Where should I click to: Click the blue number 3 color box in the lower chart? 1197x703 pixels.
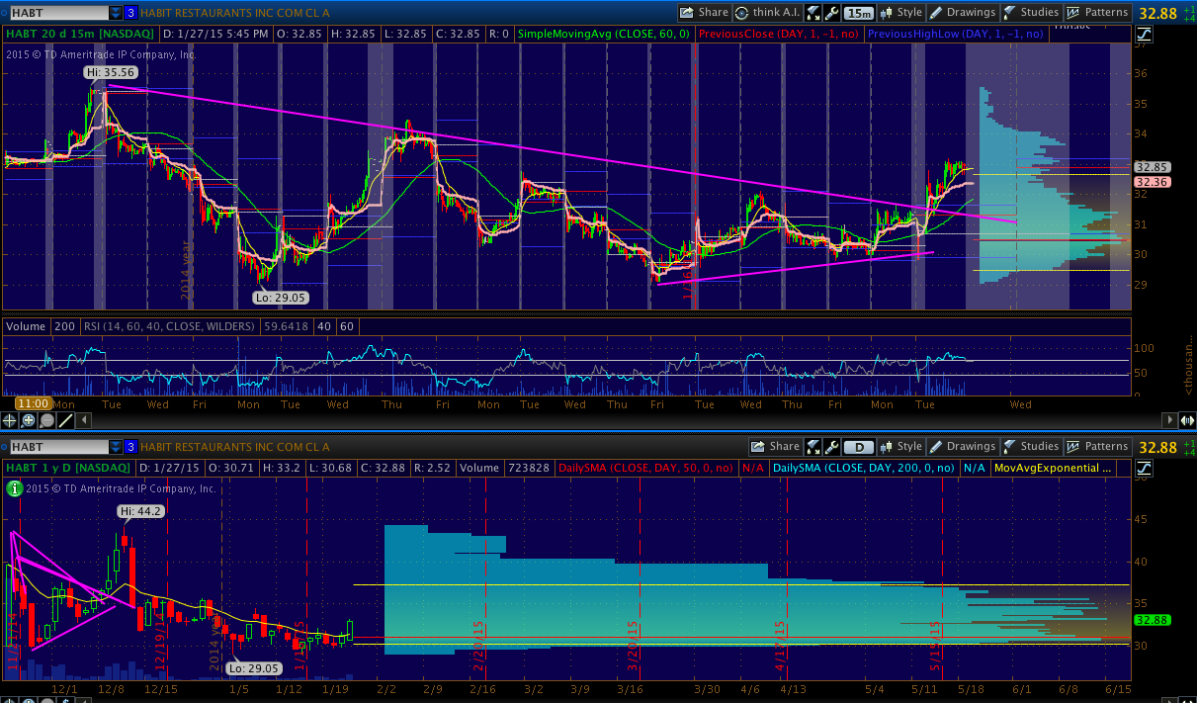(x=131, y=447)
